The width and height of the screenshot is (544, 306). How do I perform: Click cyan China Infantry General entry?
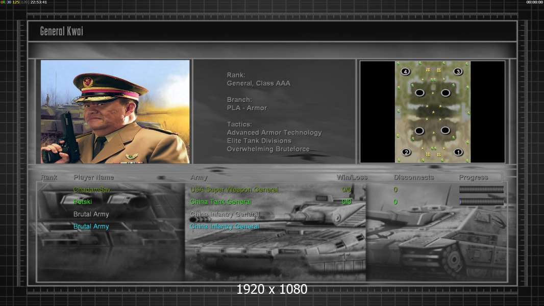(x=225, y=226)
